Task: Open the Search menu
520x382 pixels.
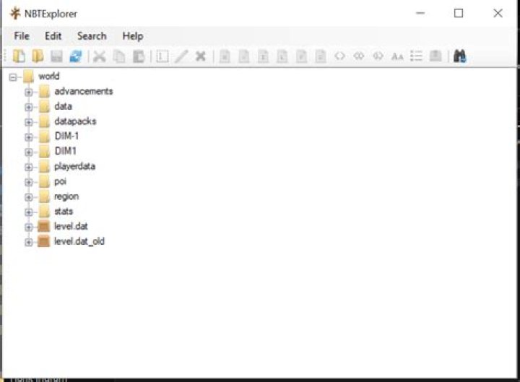Action: point(92,36)
